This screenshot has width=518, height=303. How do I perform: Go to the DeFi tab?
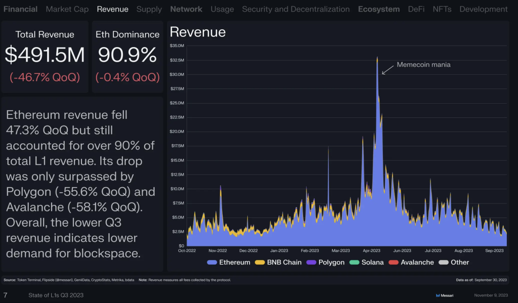[416, 9]
